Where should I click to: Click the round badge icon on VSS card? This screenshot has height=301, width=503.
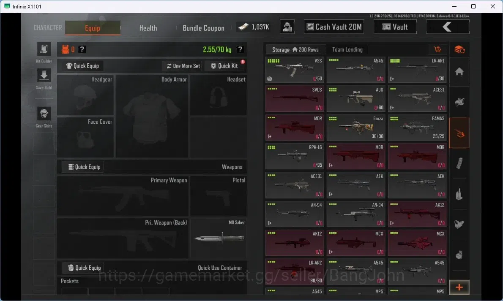point(270,79)
